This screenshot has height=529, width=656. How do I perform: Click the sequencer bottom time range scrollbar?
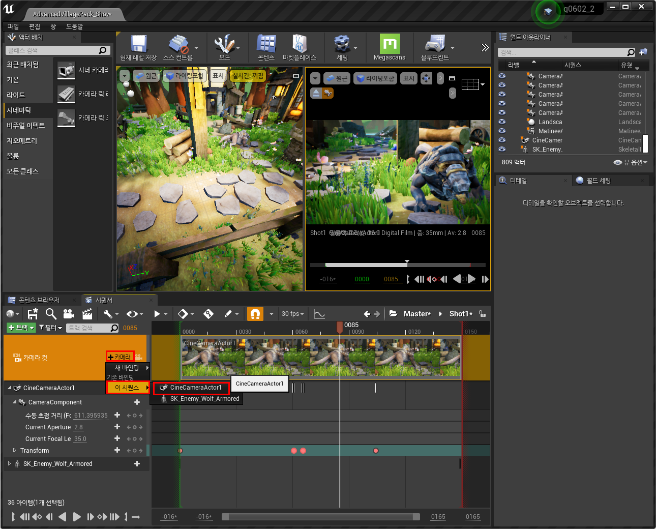(321, 517)
